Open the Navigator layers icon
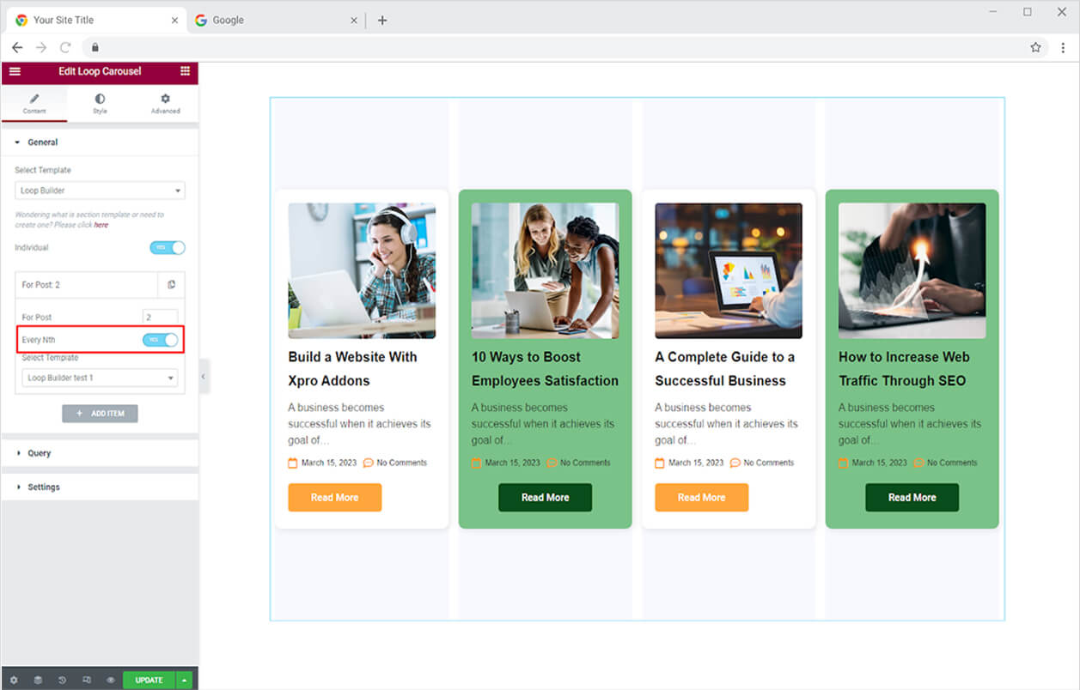The height and width of the screenshot is (690, 1080). (x=38, y=680)
